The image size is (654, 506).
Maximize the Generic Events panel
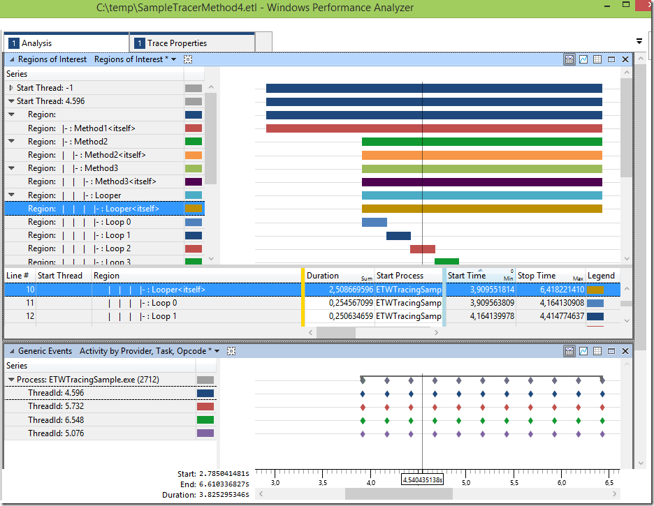(611, 351)
